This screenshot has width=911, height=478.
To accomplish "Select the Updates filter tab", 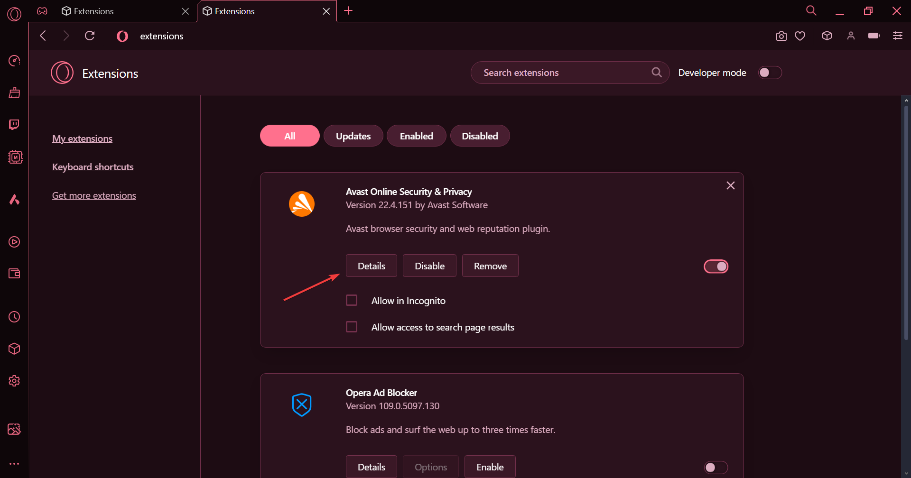I will coord(353,136).
